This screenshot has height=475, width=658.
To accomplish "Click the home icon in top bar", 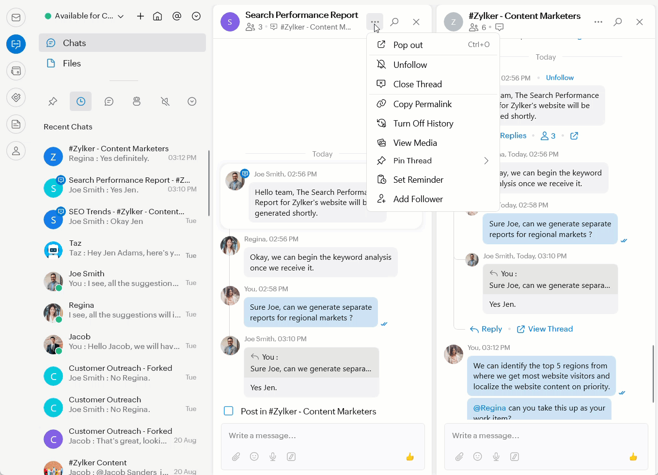I will tap(157, 16).
